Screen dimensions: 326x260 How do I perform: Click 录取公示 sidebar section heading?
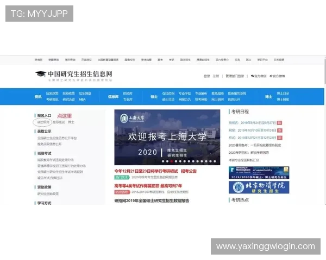coord(44,131)
